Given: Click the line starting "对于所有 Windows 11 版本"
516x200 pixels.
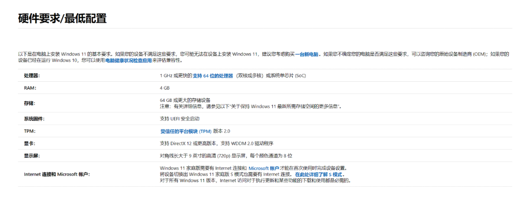Looking at the screenshot, I should [255, 180].
